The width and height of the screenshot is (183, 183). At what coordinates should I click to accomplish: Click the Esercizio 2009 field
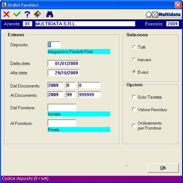click(173, 24)
